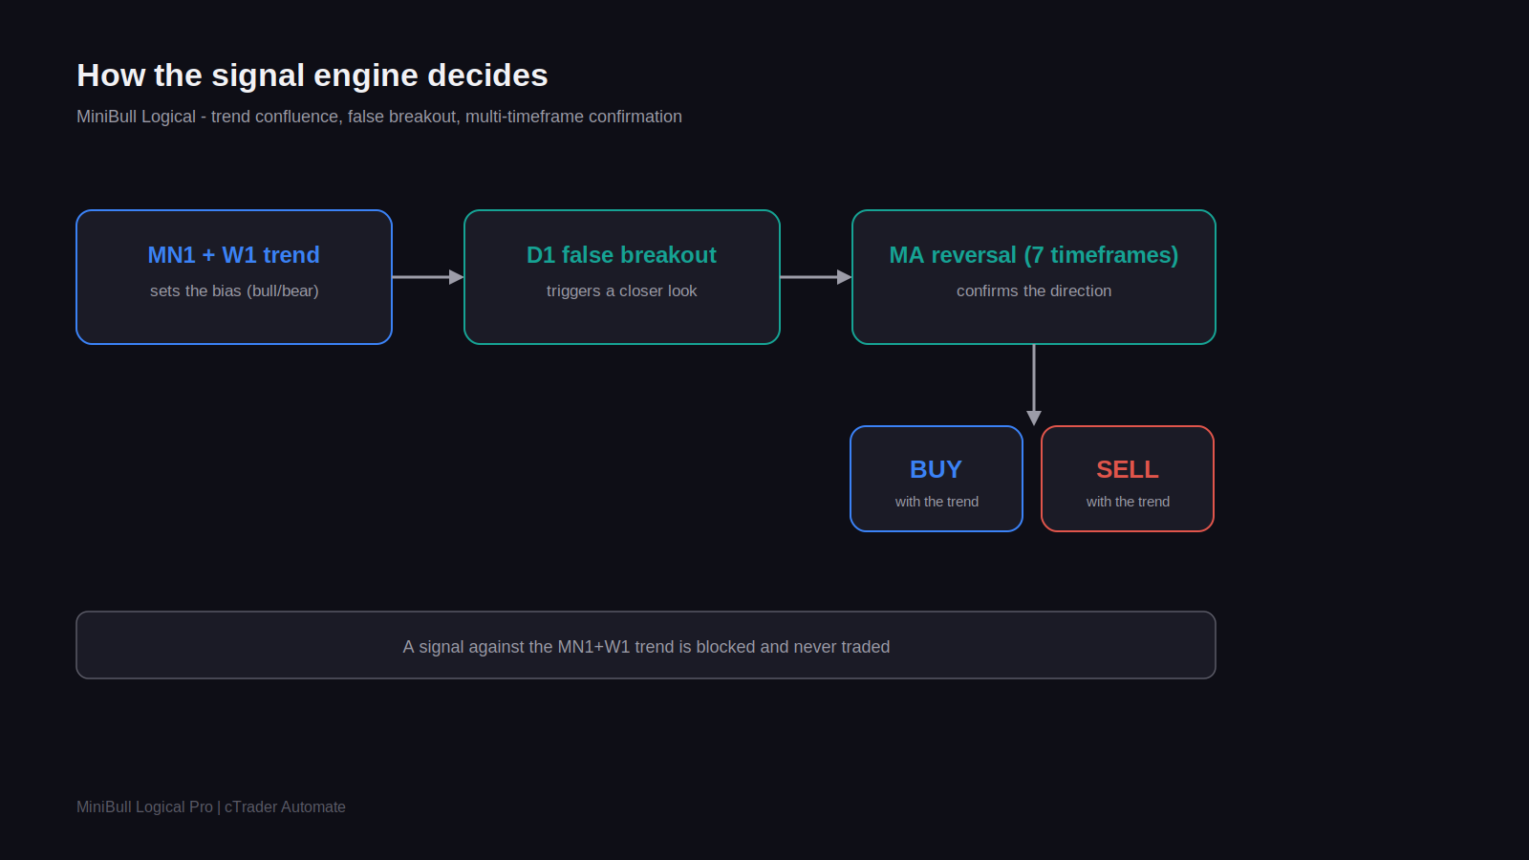1529x860 pixels.
Task: Click the 'triggers a closer look' caption
Action: pos(622,290)
